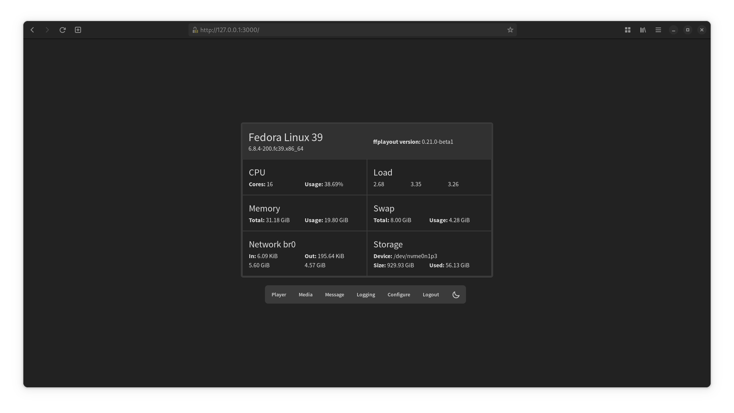Open the Logging page
Image resolution: width=734 pixels, height=413 pixels.
coord(366,294)
